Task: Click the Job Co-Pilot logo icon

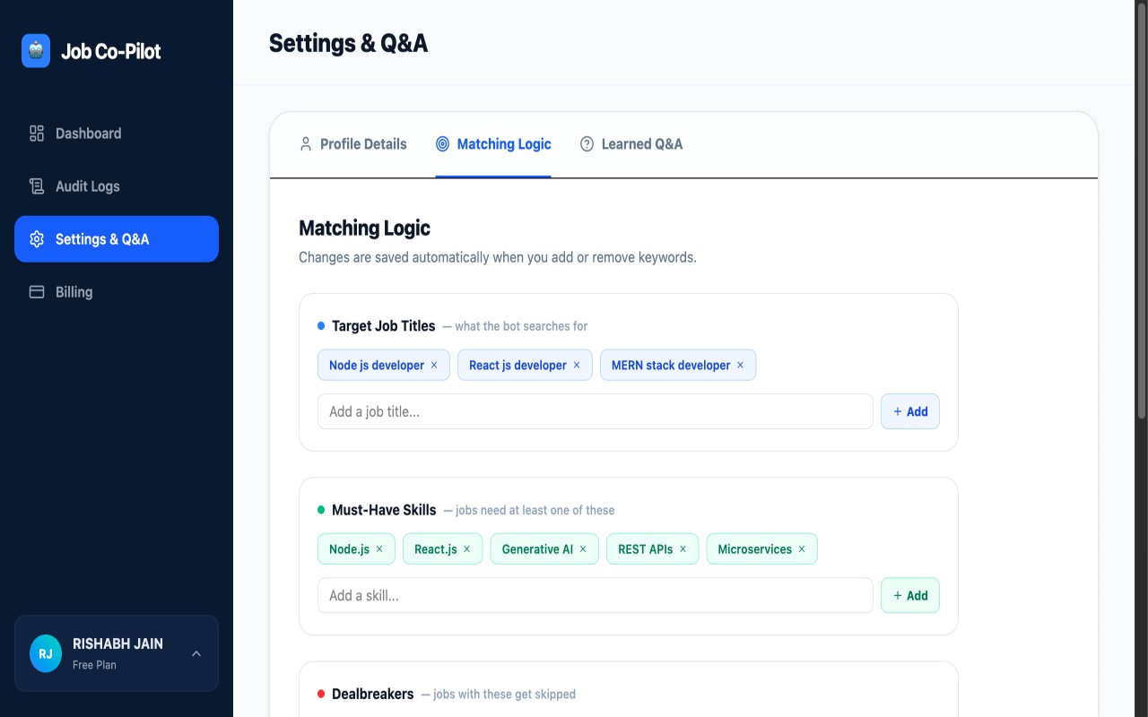Action: click(36, 51)
